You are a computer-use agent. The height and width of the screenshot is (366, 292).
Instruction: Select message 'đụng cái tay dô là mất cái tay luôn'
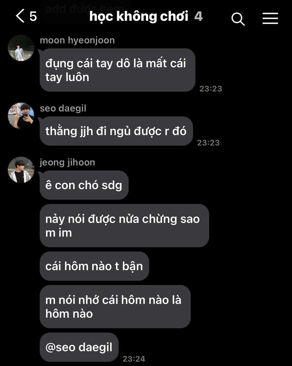pos(117,70)
